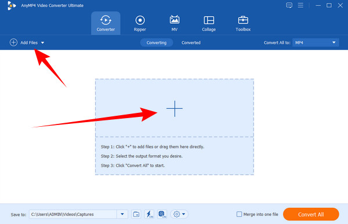Viewport: 348px width, 224px height.
Task: Enable Merge into one file checkbox
Action: [239, 214]
